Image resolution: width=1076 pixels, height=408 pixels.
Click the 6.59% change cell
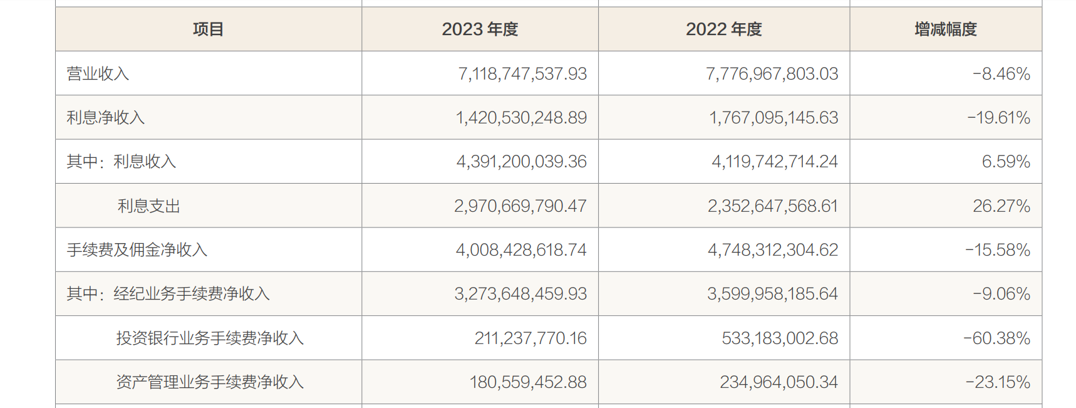tap(1005, 162)
